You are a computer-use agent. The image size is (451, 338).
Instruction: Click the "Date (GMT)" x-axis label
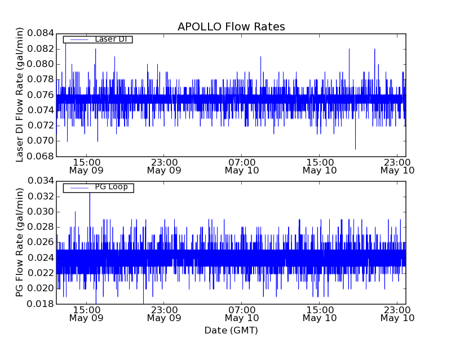(231, 330)
